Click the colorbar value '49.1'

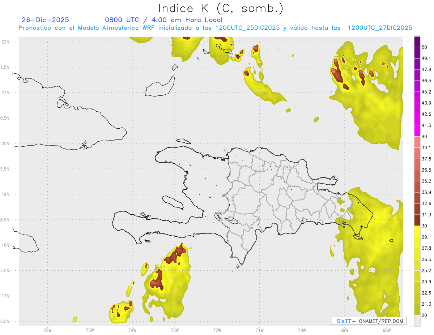[x=426, y=58]
